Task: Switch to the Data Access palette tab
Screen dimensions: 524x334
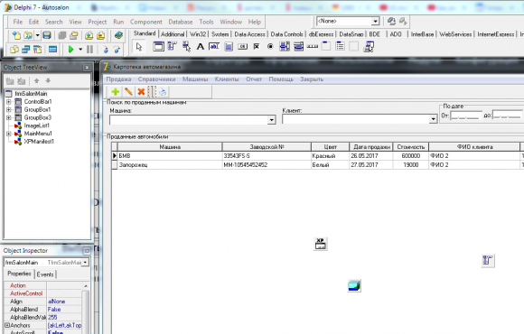Action: (x=249, y=34)
